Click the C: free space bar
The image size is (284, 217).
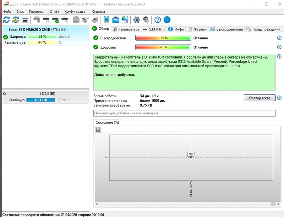[x=41, y=100]
